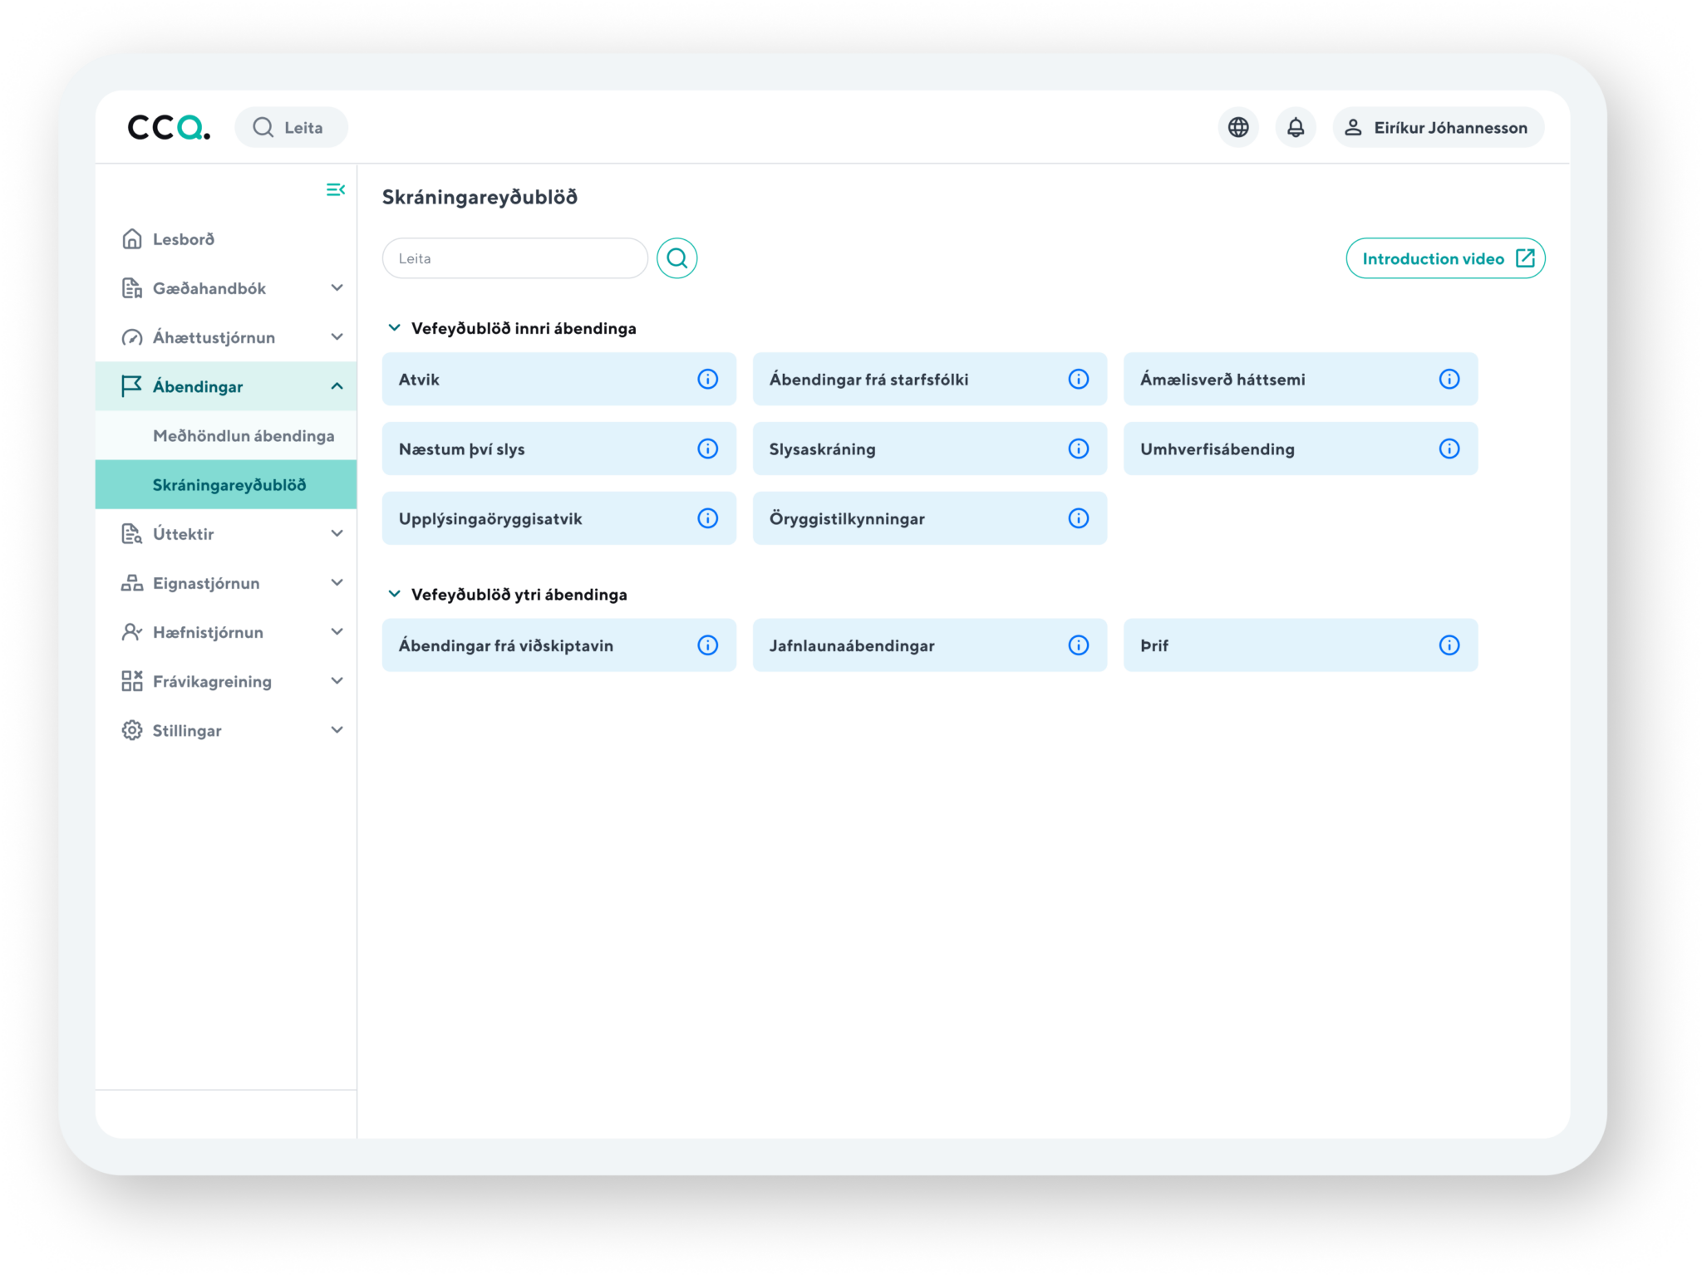Viewport: 1702px width, 1275px height.
Task: Click the Leita form search field
Action: click(x=514, y=258)
